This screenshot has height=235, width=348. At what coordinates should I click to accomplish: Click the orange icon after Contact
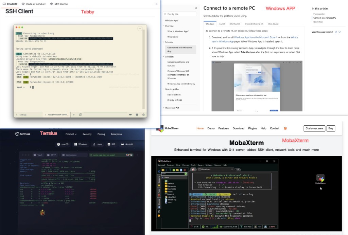point(285,128)
